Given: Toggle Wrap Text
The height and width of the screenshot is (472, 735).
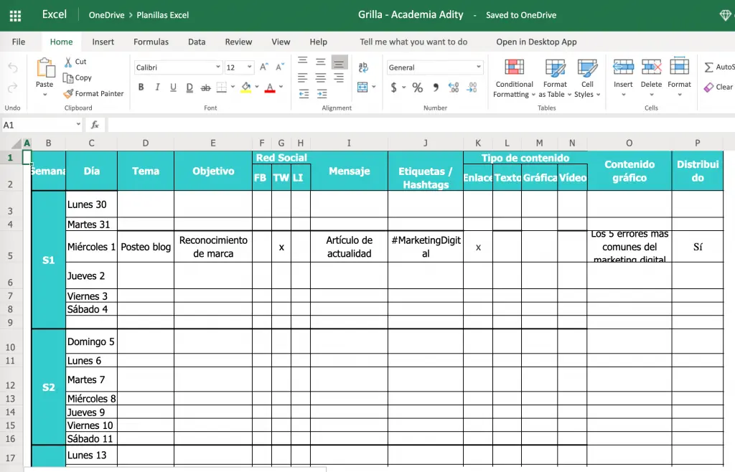Looking at the screenshot, I should tap(363, 67).
